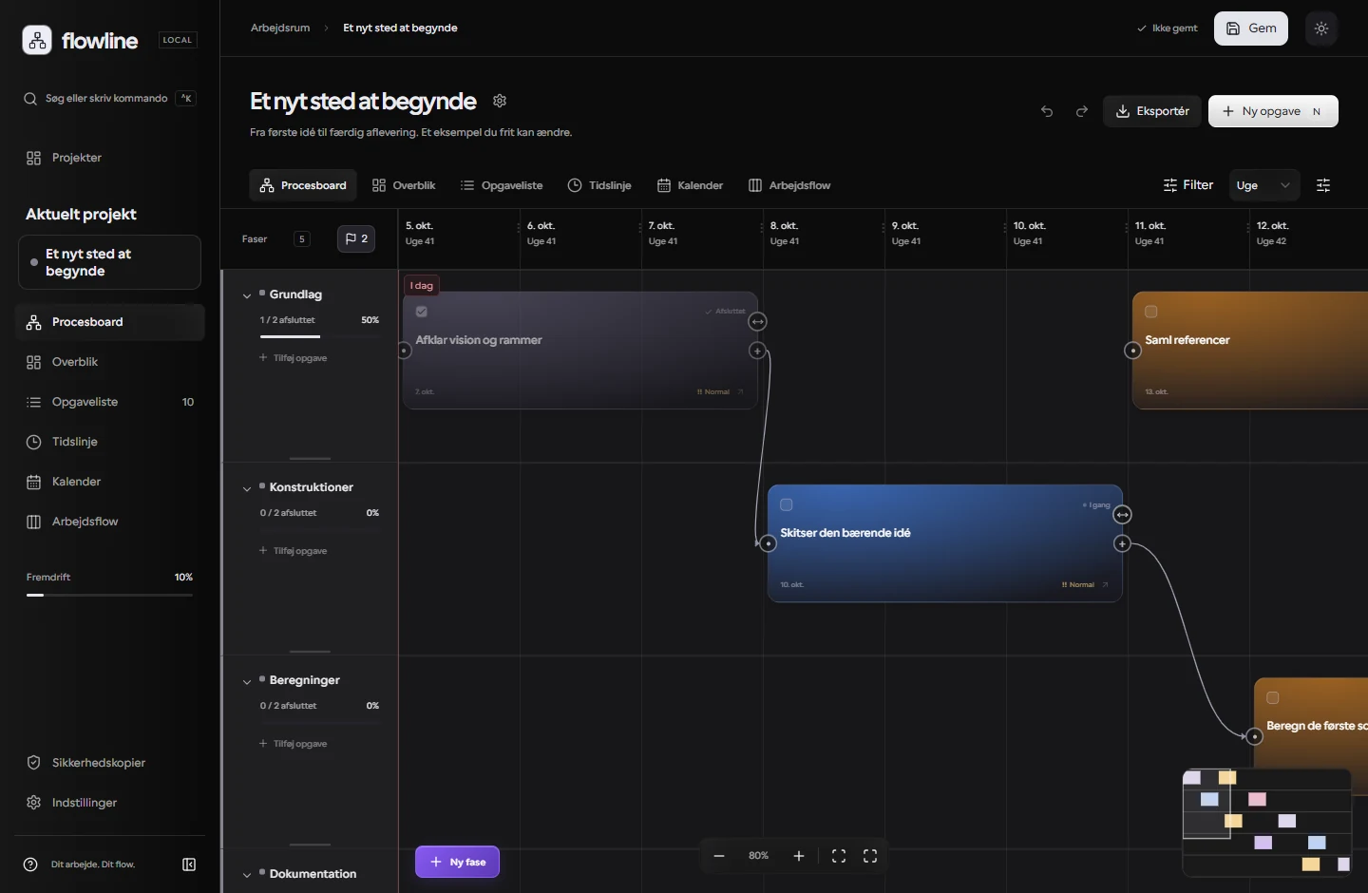Open the Filter button
Viewport: 1368px width, 893px height.
tap(1188, 185)
